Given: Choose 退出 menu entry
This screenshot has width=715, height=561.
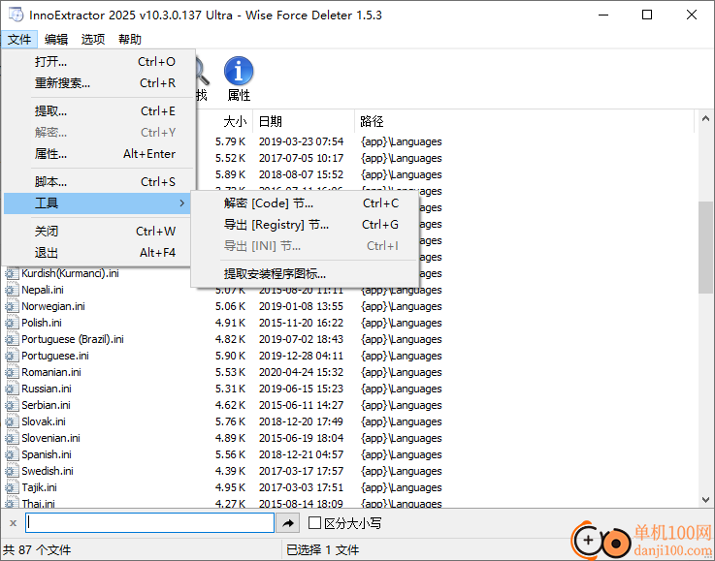Looking at the screenshot, I should point(98,253).
